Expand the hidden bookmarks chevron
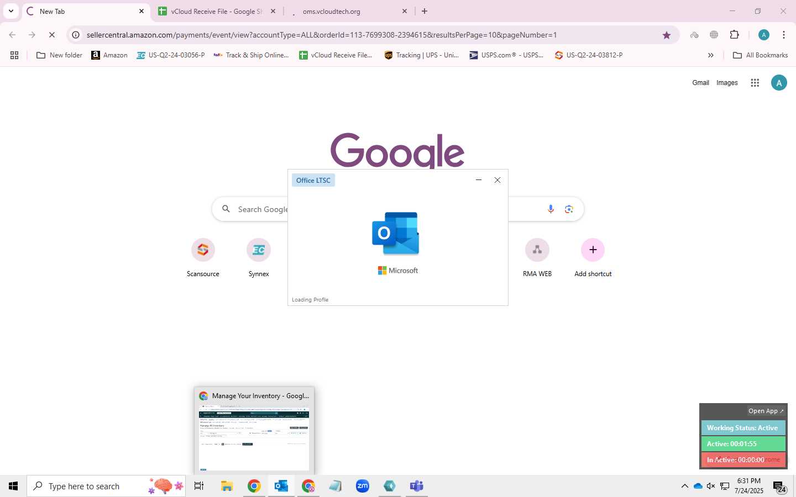This screenshot has width=796, height=497. click(x=710, y=55)
